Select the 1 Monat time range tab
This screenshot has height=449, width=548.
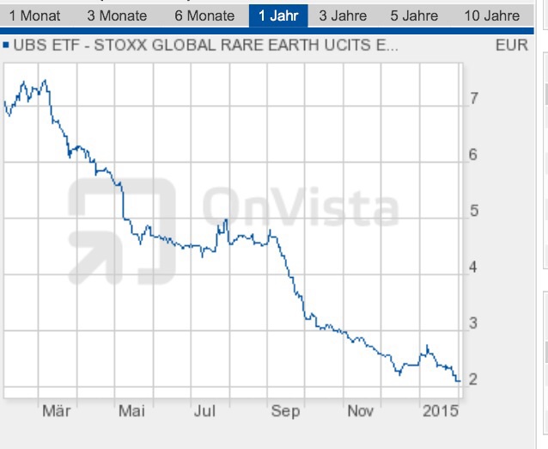pos(34,16)
